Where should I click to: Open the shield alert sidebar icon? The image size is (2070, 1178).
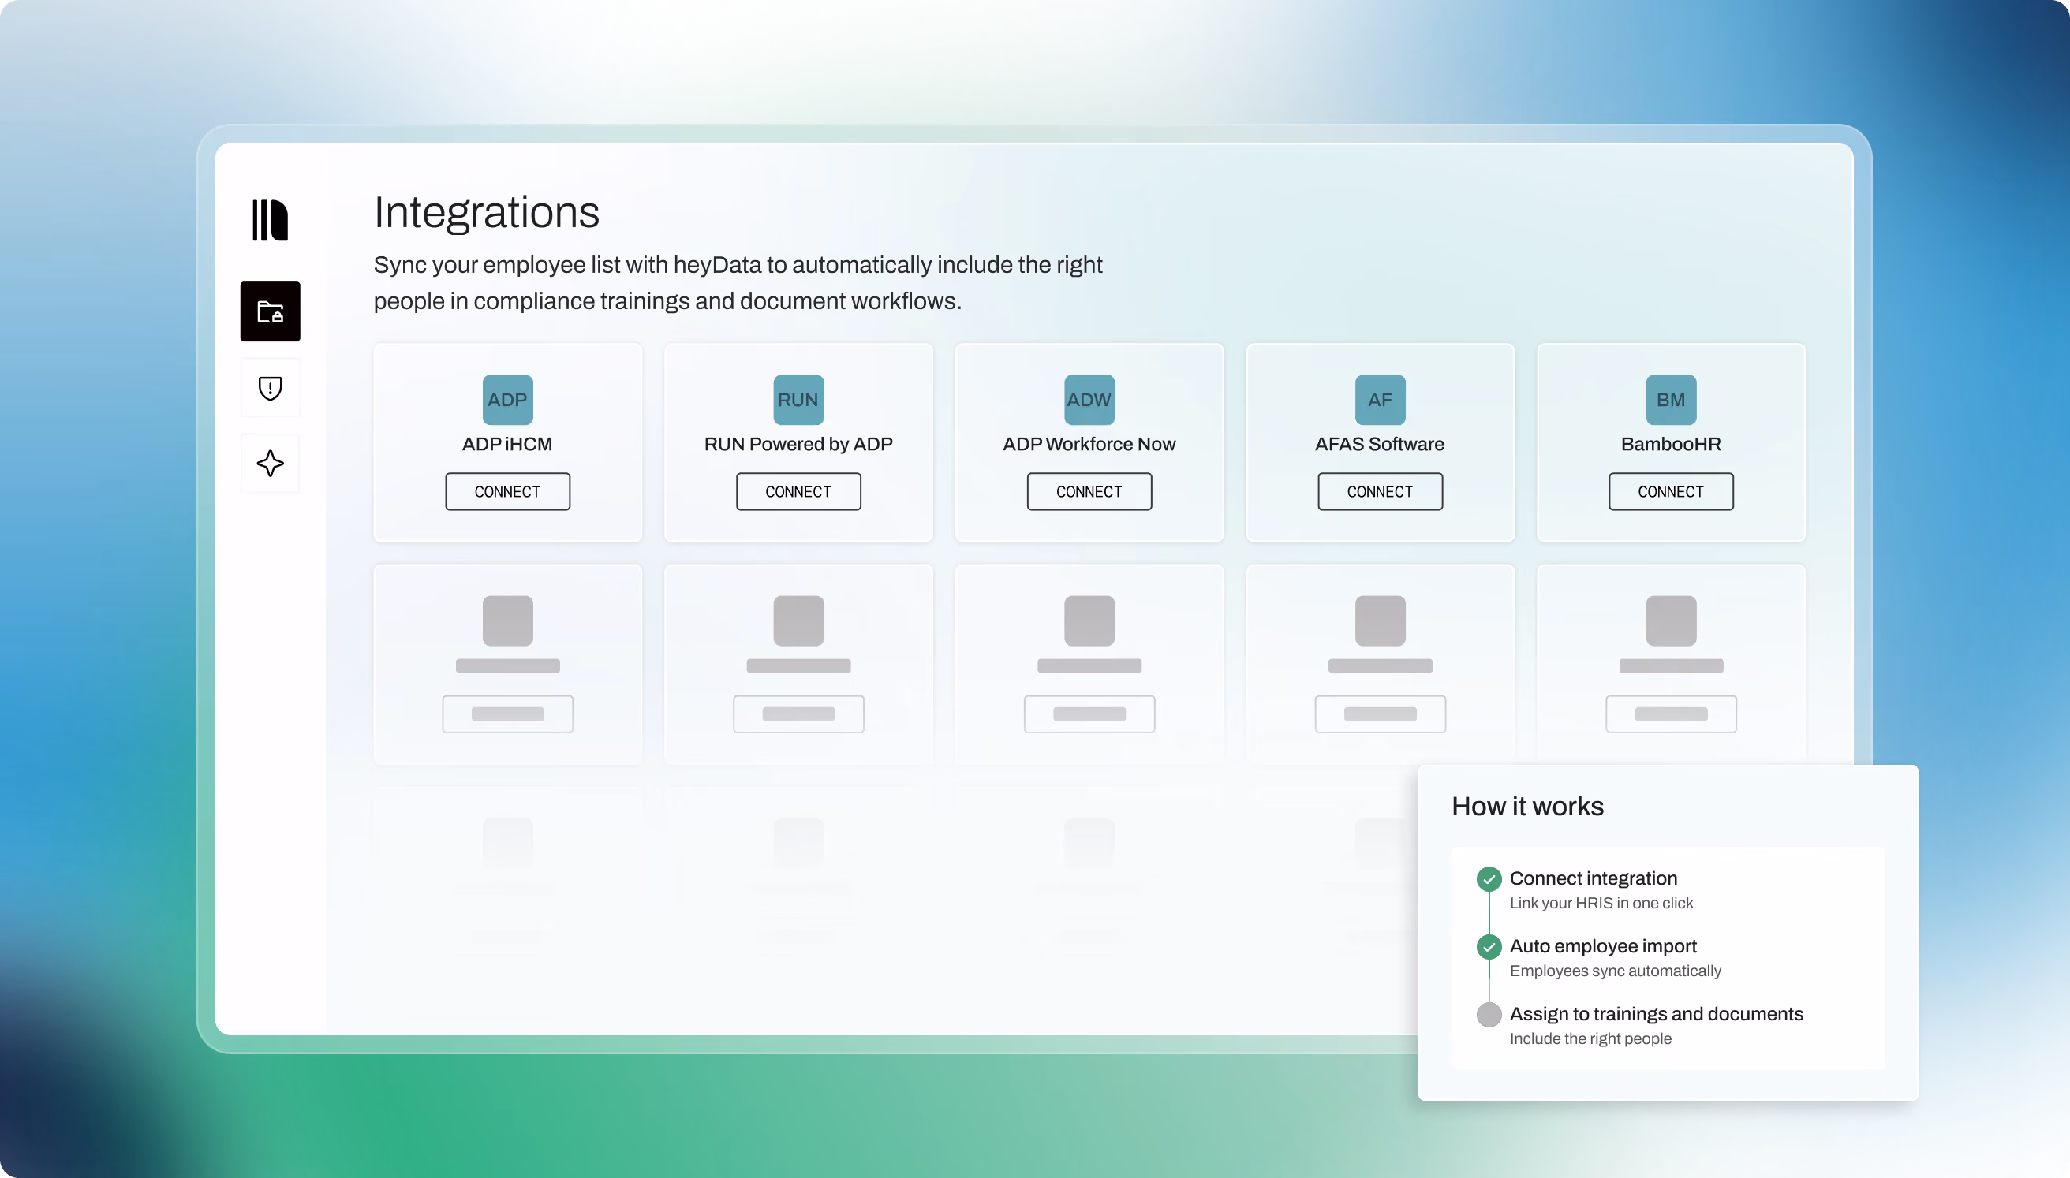(271, 389)
